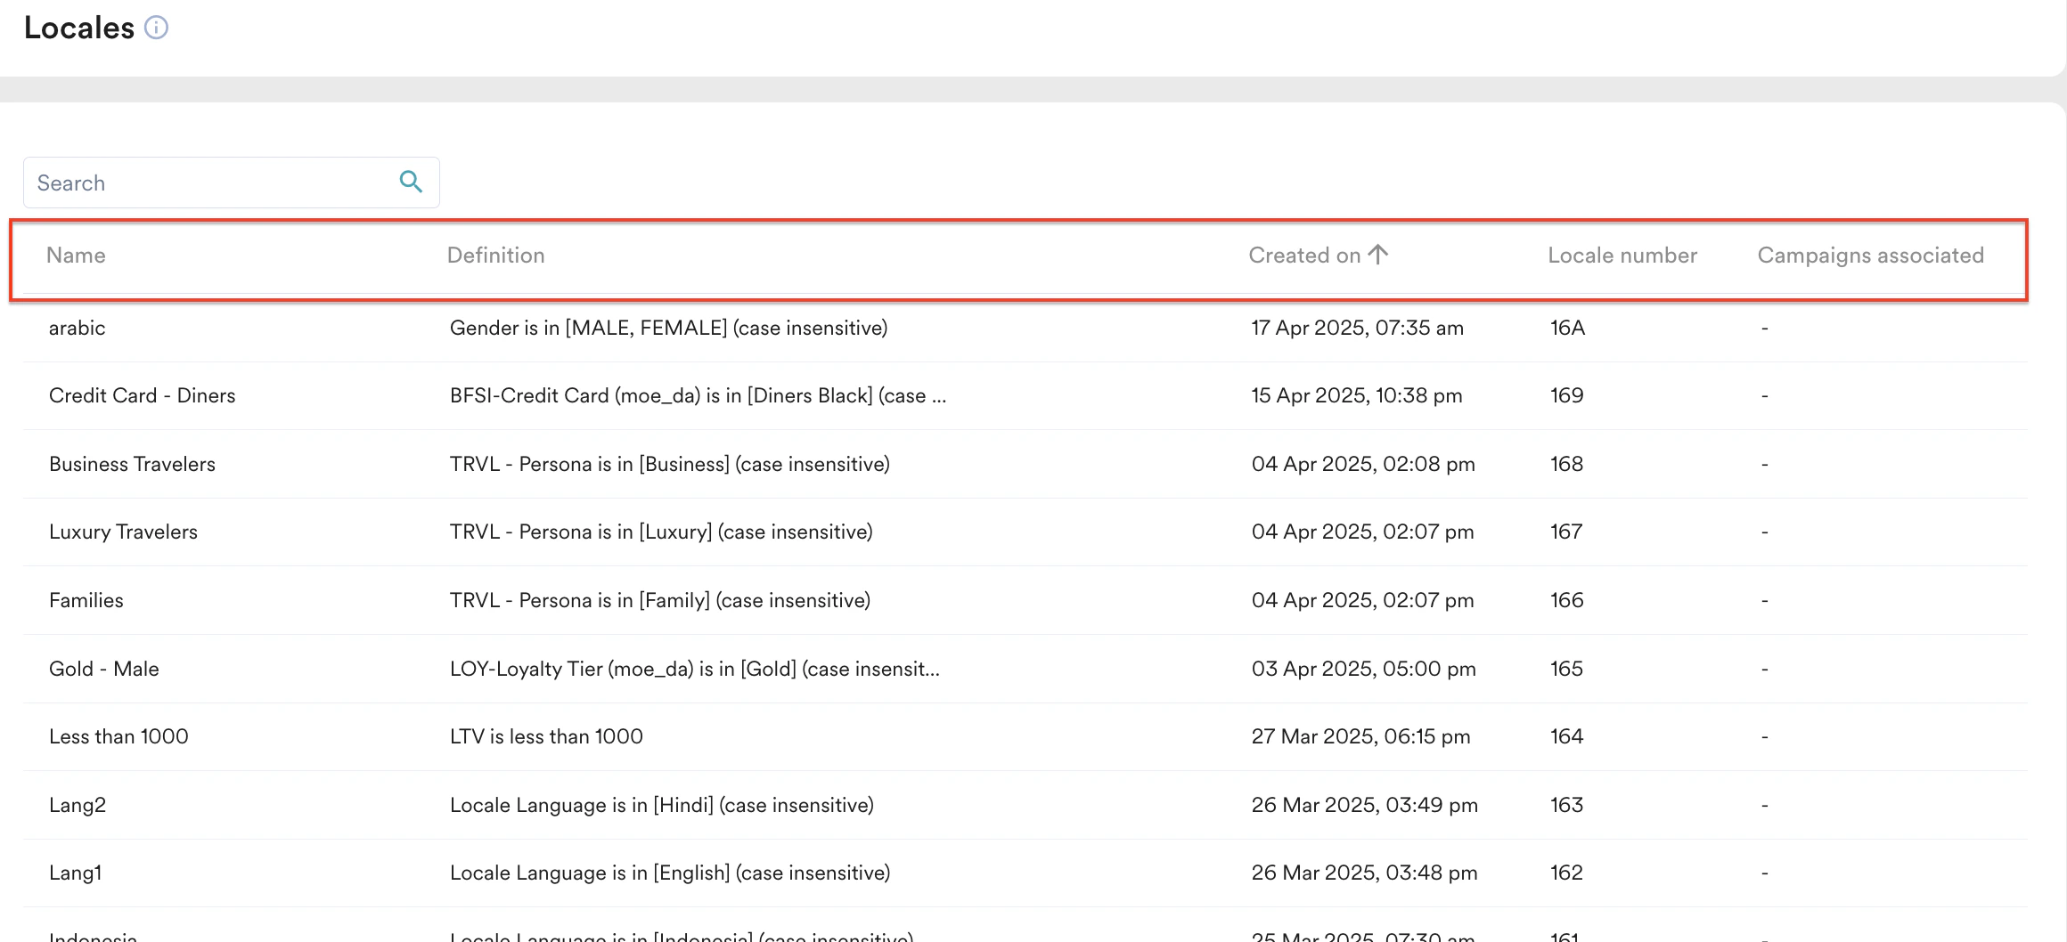Open the Lang1 locale entry
This screenshot has width=2067, height=942.
pyautogui.click(x=76, y=873)
